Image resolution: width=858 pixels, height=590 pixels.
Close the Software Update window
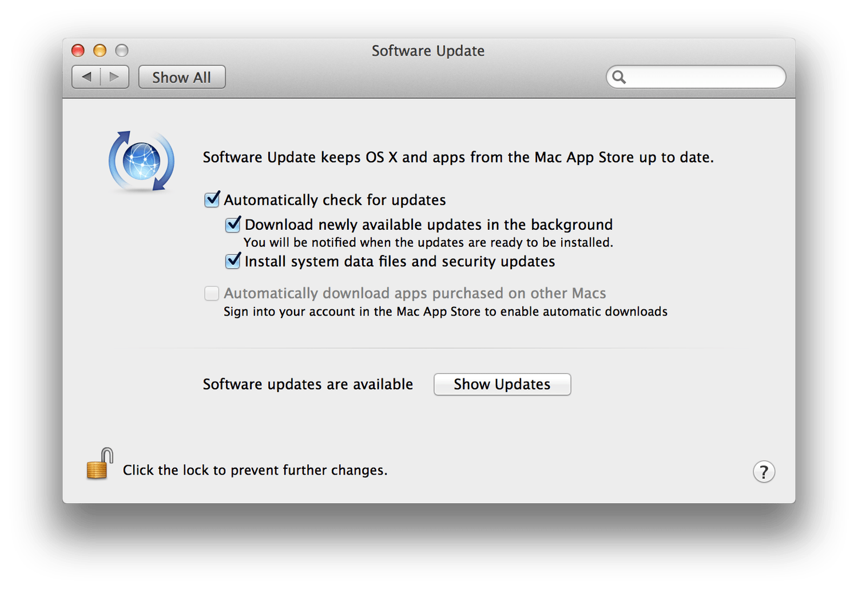[78, 51]
